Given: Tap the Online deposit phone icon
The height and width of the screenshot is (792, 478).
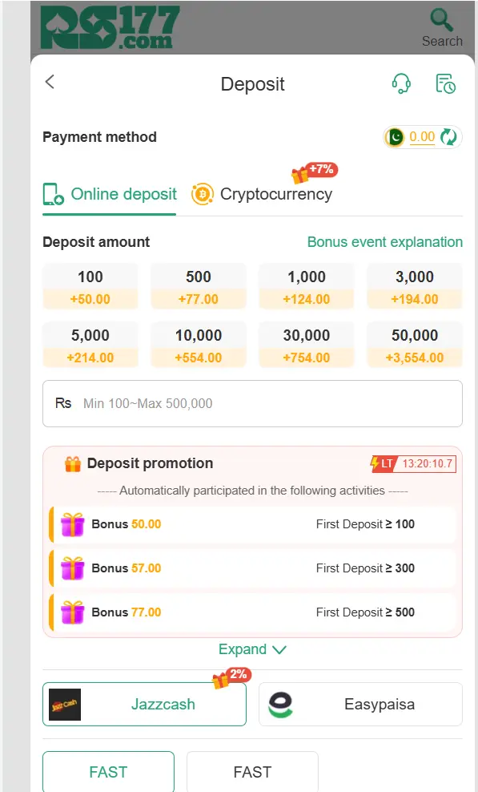Looking at the screenshot, I should coord(50,194).
